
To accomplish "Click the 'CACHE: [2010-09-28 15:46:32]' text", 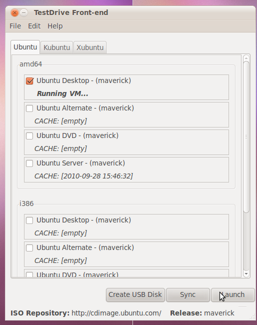I will point(83,176).
